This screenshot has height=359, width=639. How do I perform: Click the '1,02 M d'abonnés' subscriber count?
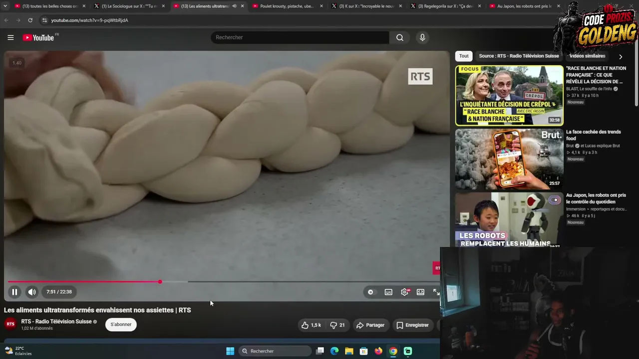pos(37,329)
